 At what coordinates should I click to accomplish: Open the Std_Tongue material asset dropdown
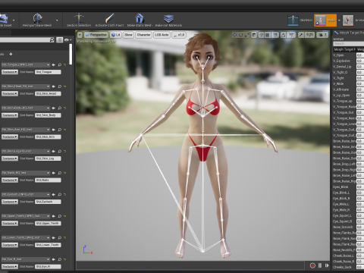[26, 64]
